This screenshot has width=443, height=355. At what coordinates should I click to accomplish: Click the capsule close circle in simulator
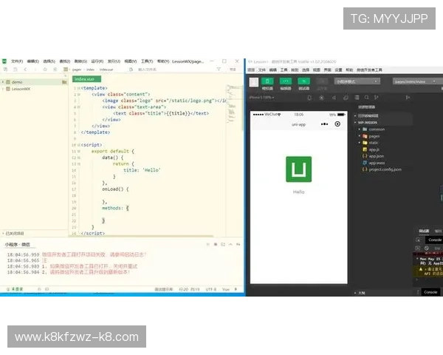pyautogui.click(x=337, y=124)
